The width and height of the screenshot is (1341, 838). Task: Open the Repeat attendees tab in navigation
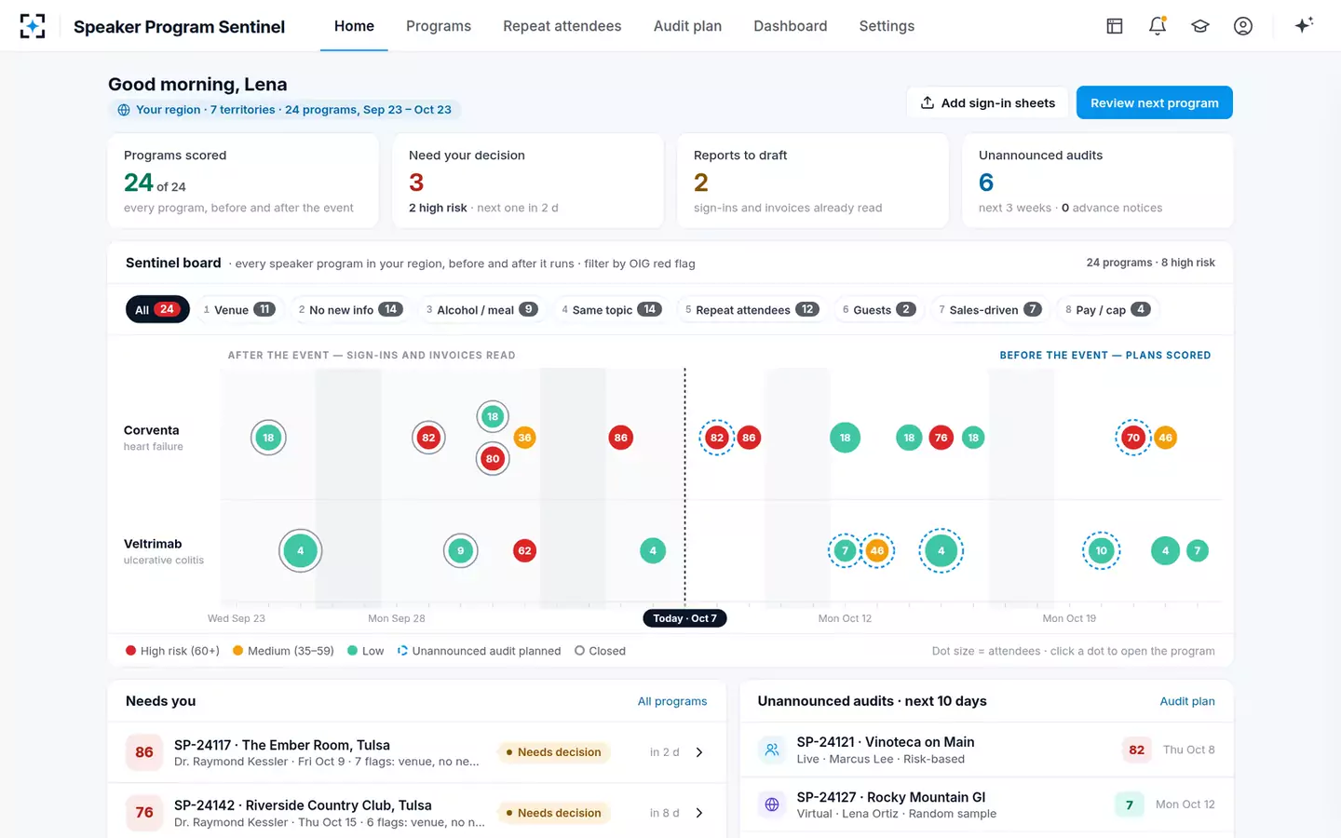pos(562,26)
